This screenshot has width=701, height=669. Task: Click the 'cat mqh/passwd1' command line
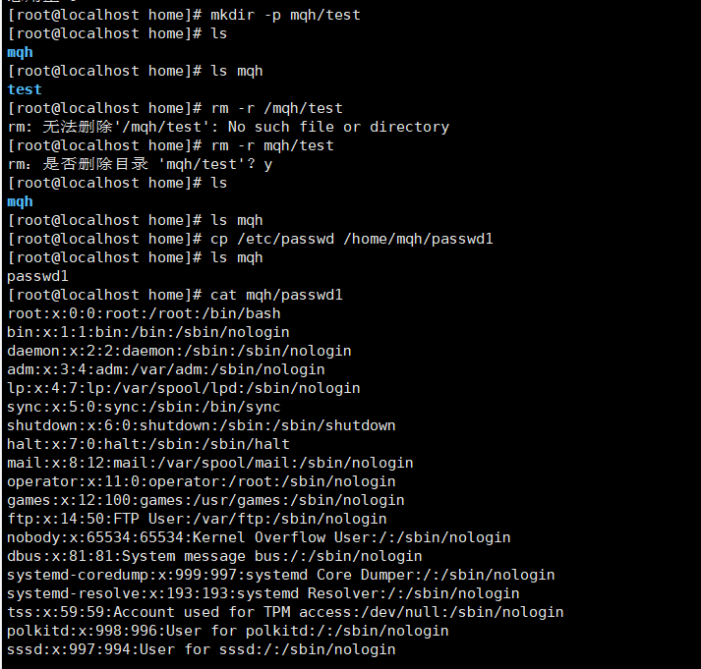point(276,295)
